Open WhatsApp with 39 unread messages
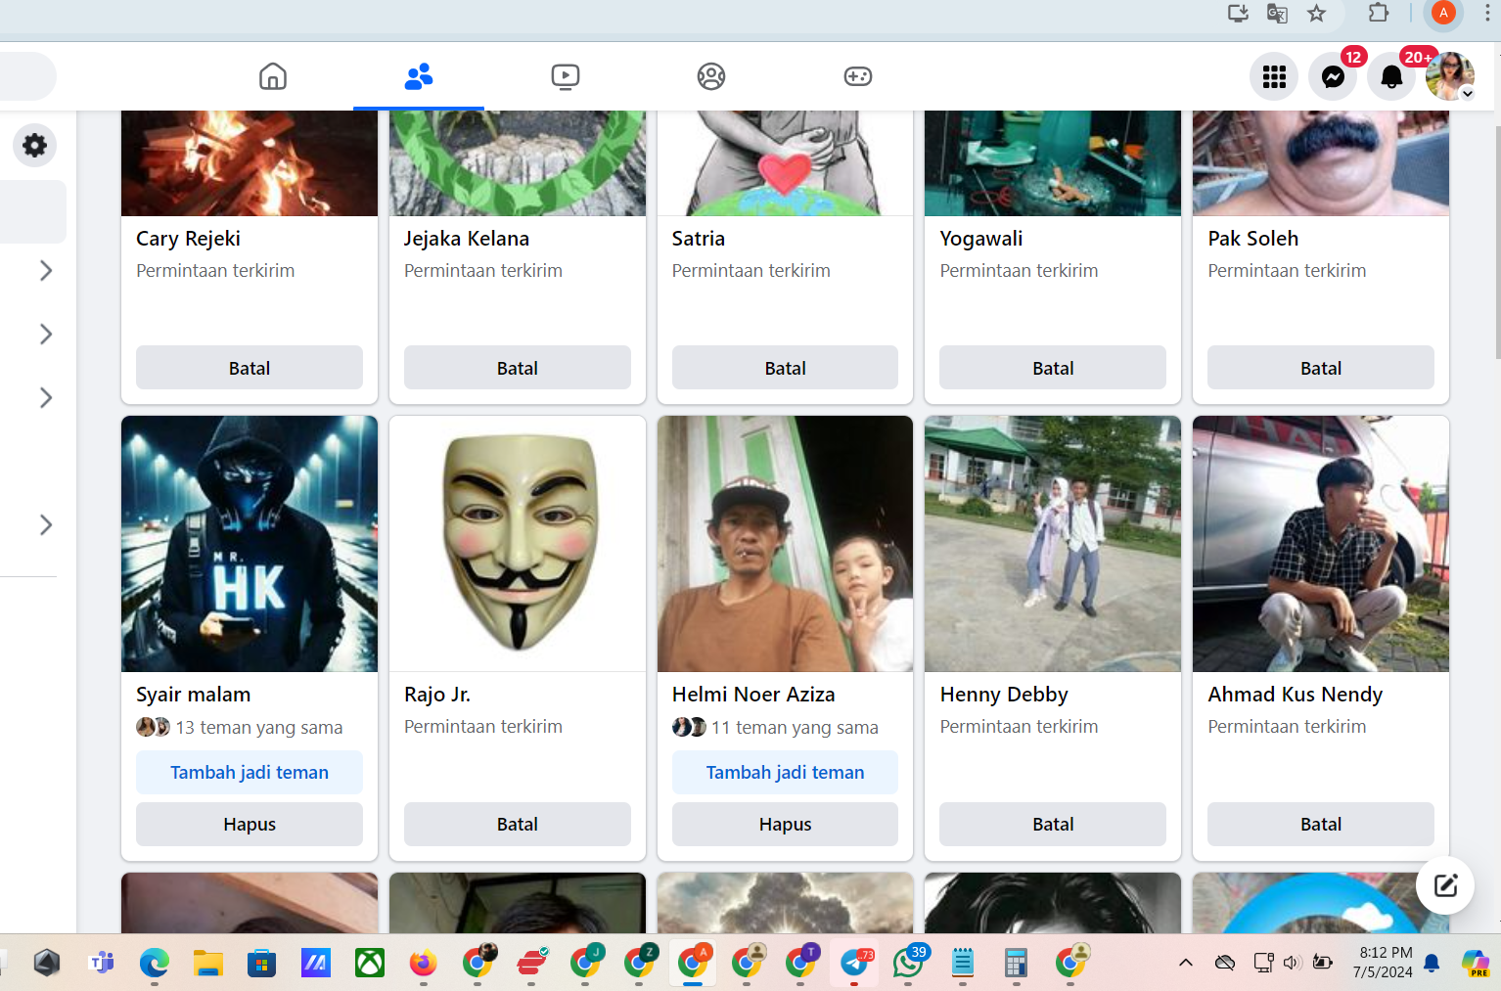1501x991 pixels. [908, 964]
